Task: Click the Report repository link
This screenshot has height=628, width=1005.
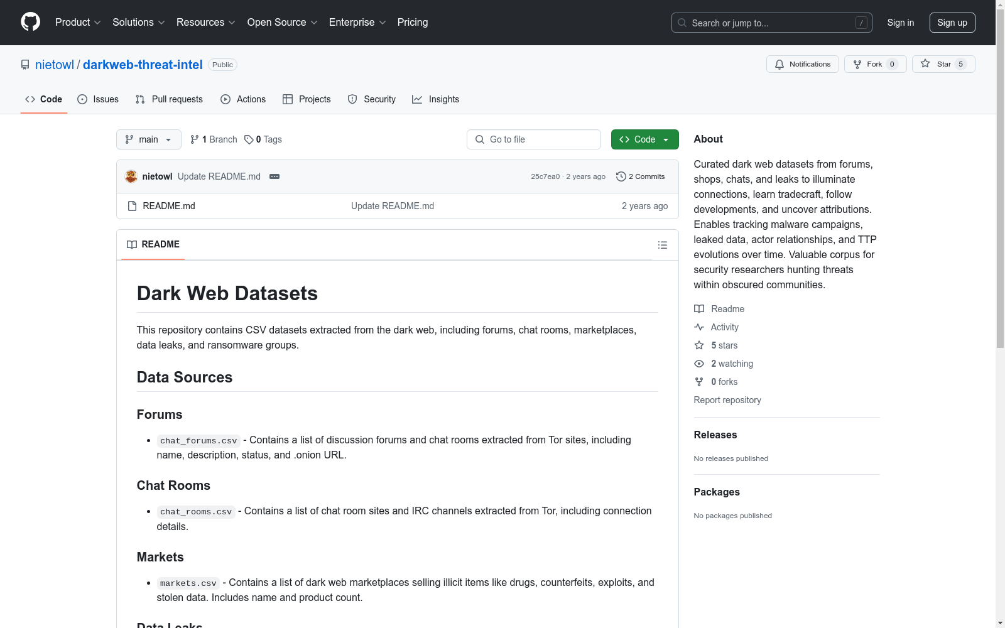Action: coord(727,400)
